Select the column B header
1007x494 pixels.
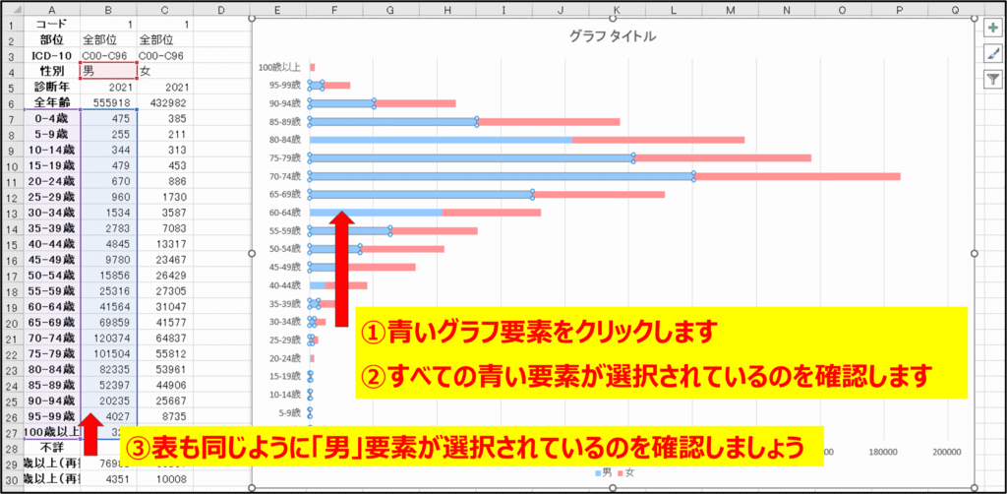(x=108, y=9)
